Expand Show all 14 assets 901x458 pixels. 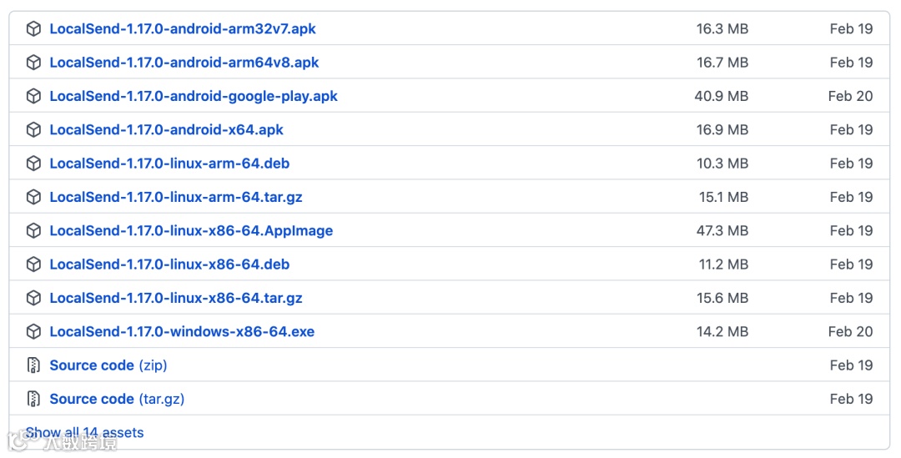tap(84, 433)
